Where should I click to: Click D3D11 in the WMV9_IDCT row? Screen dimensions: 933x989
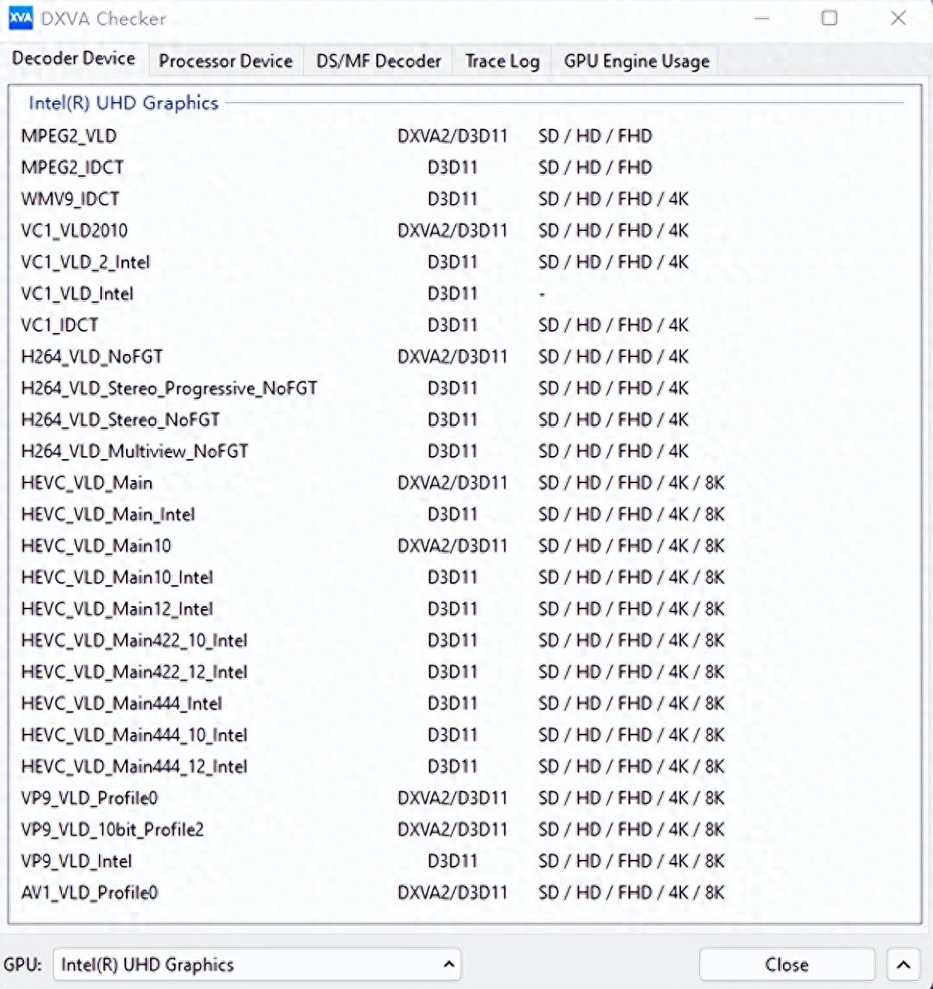pyautogui.click(x=453, y=199)
